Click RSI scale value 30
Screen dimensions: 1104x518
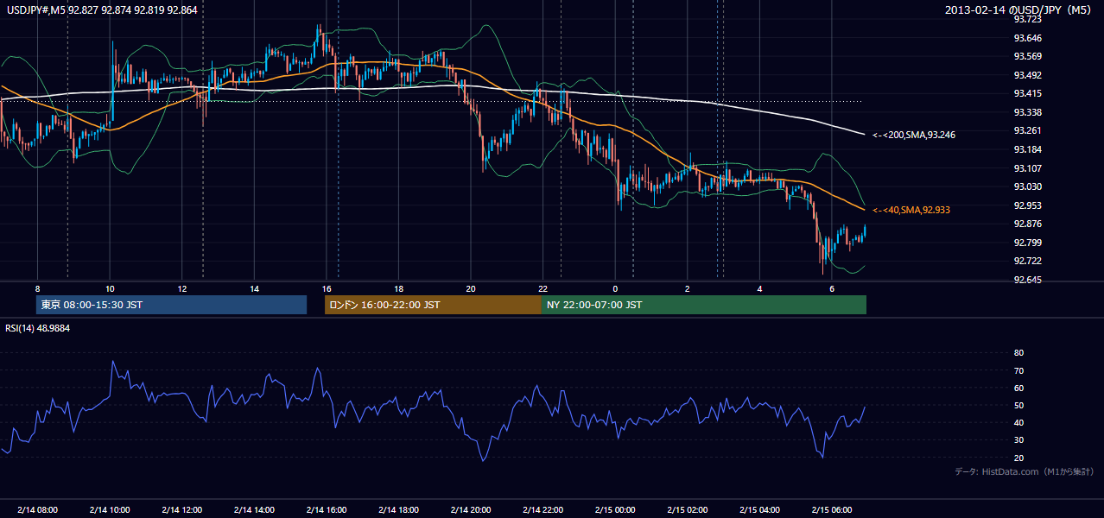pyautogui.click(x=1018, y=439)
